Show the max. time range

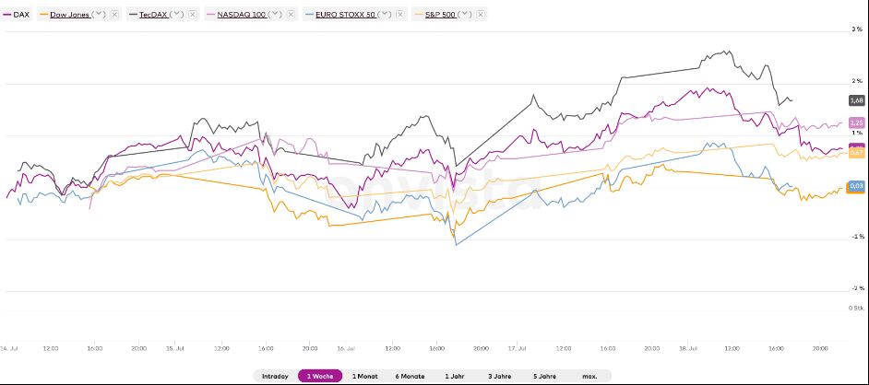click(589, 376)
